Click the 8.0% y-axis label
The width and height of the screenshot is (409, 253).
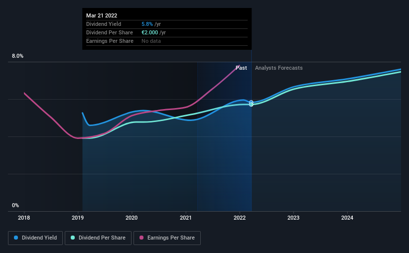tap(17, 56)
